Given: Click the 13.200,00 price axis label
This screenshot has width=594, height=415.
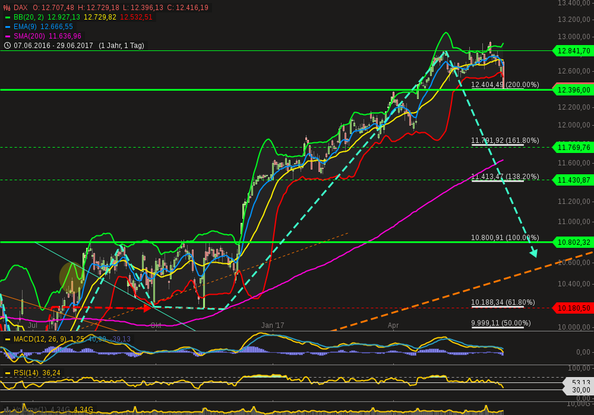Looking at the screenshot, I should pyautogui.click(x=574, y=20).
